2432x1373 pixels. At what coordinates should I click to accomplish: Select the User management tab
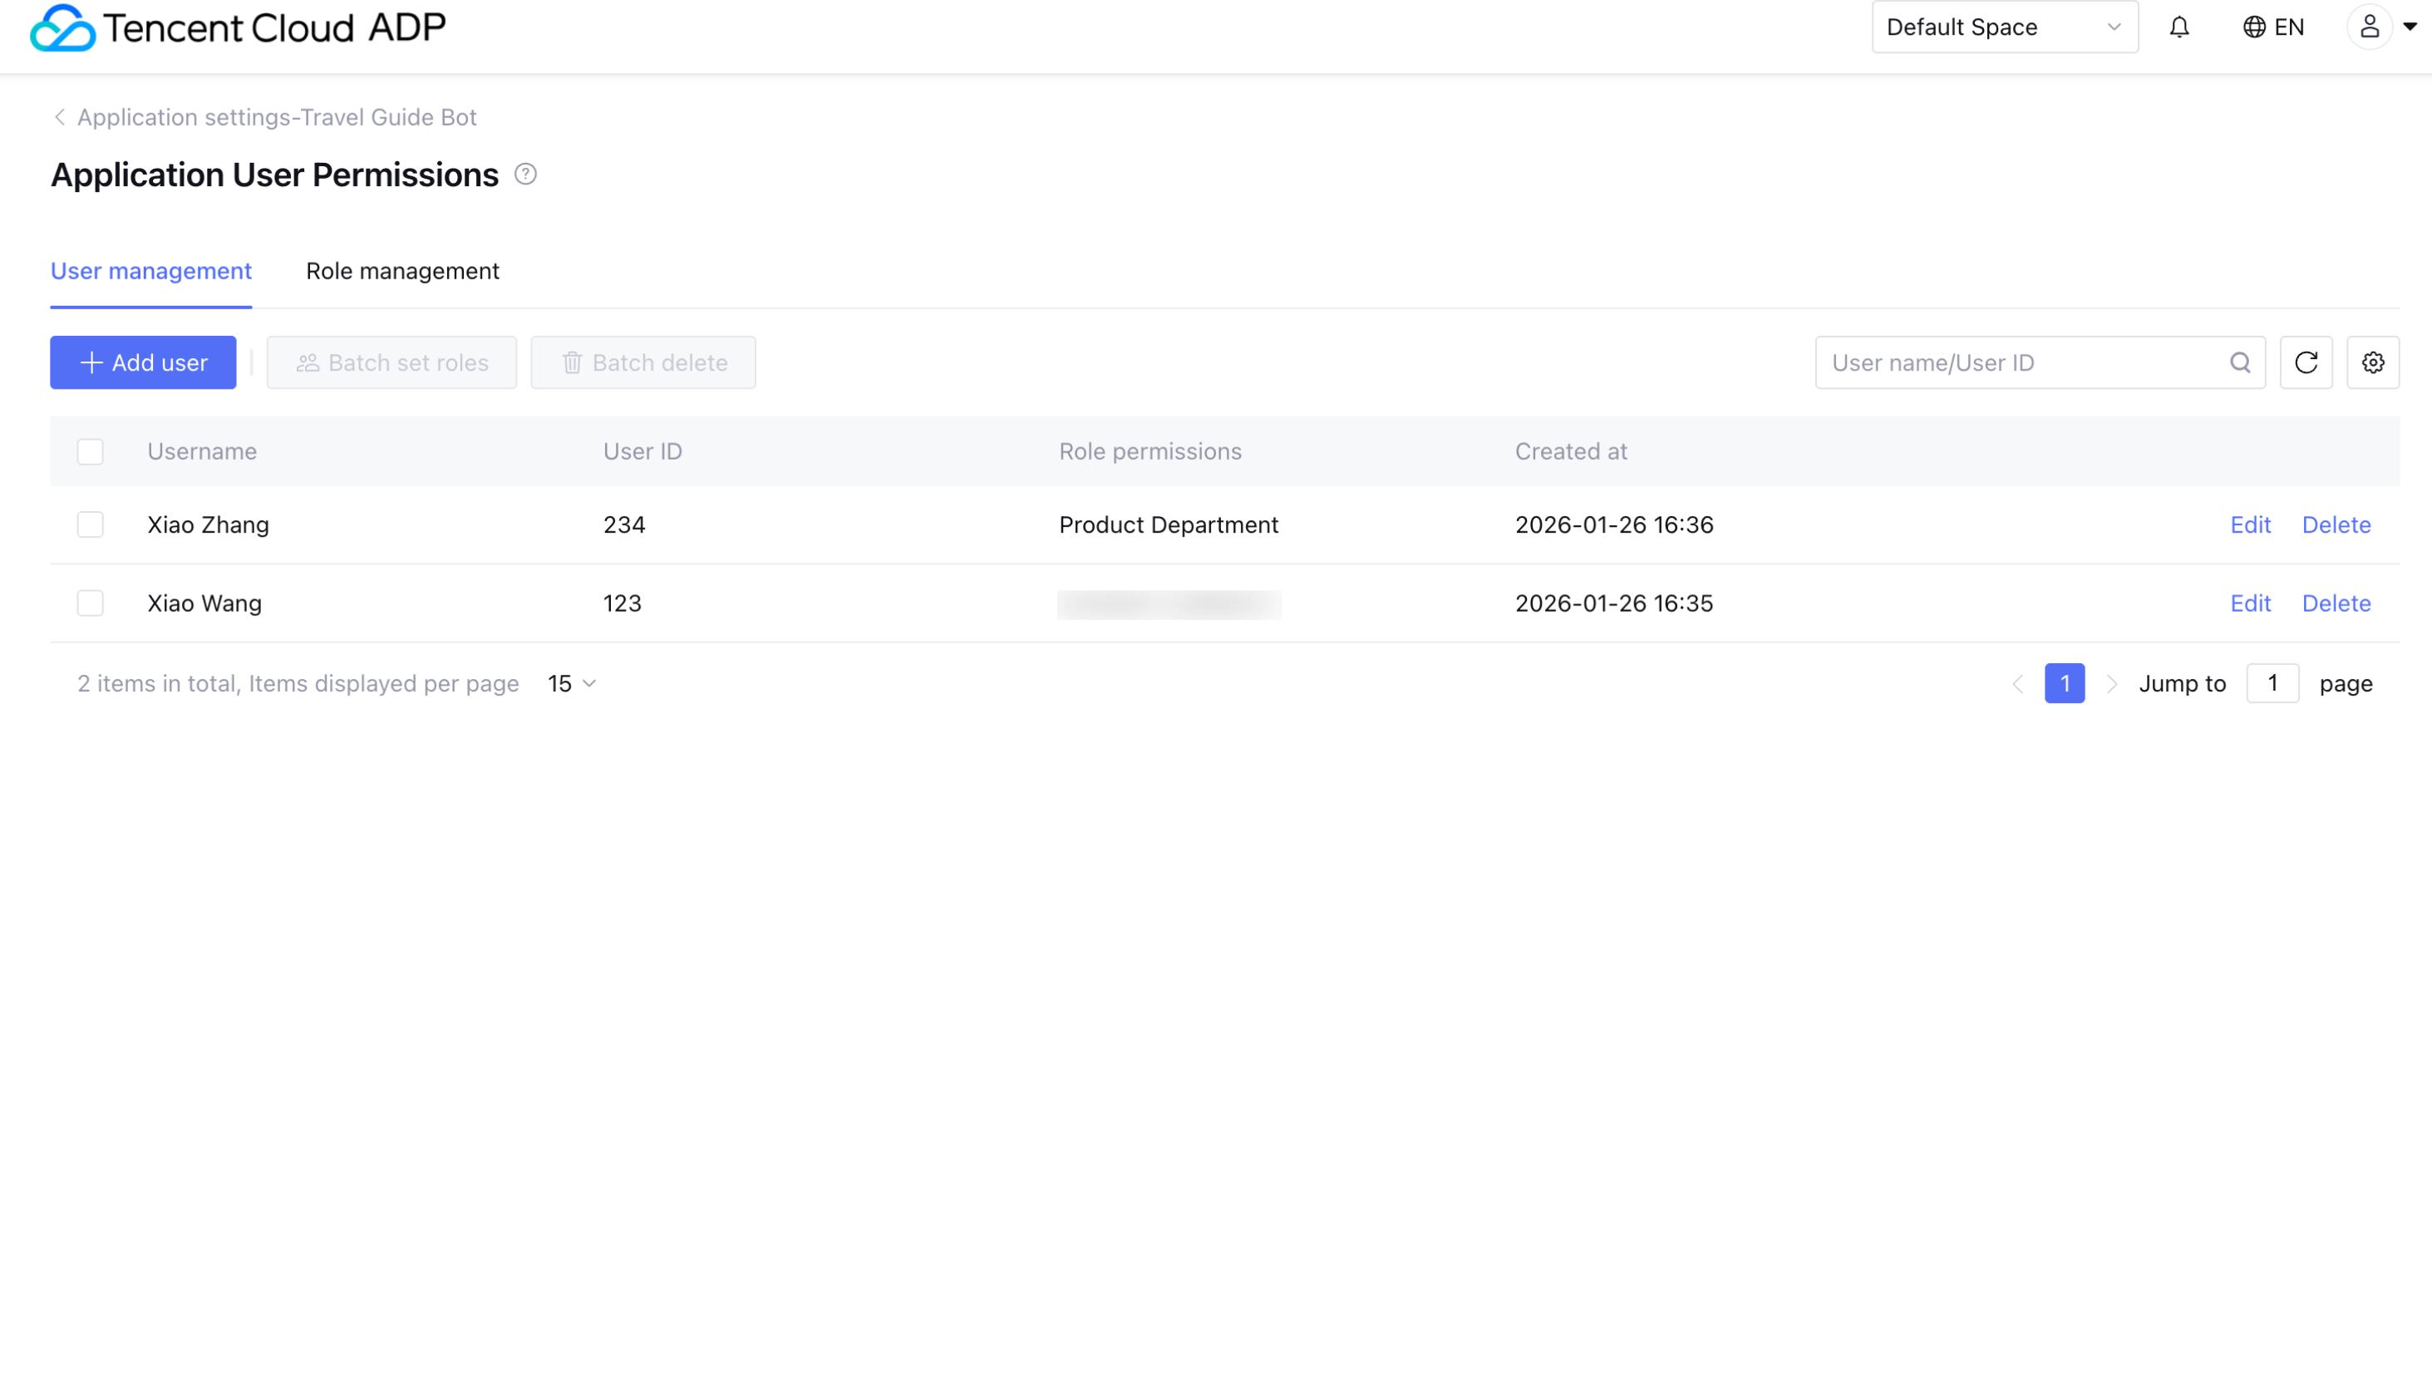(151, 271)
